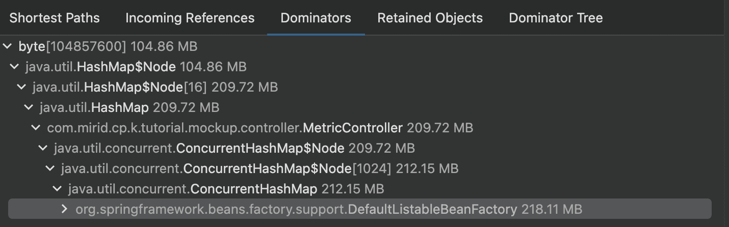
Task: Switch to the Shortest Paths tab
Action: 55,18
